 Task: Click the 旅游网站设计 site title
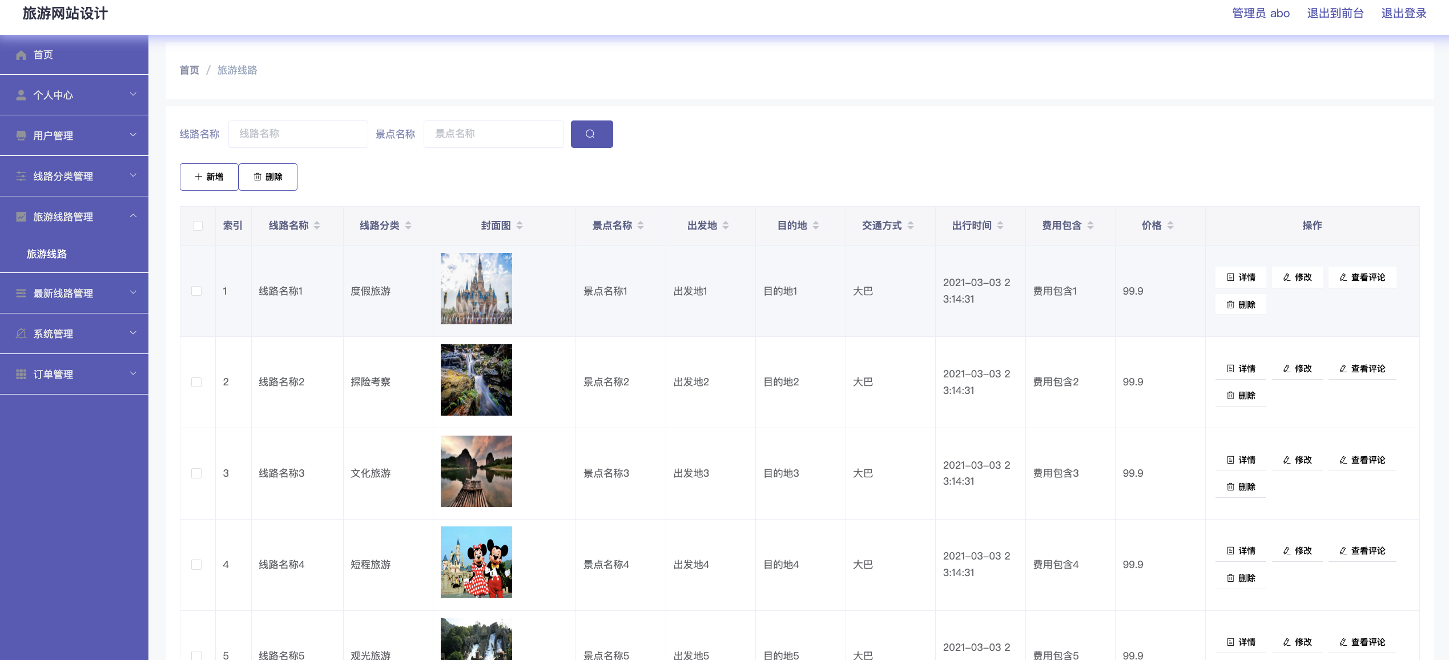(65, 14)
